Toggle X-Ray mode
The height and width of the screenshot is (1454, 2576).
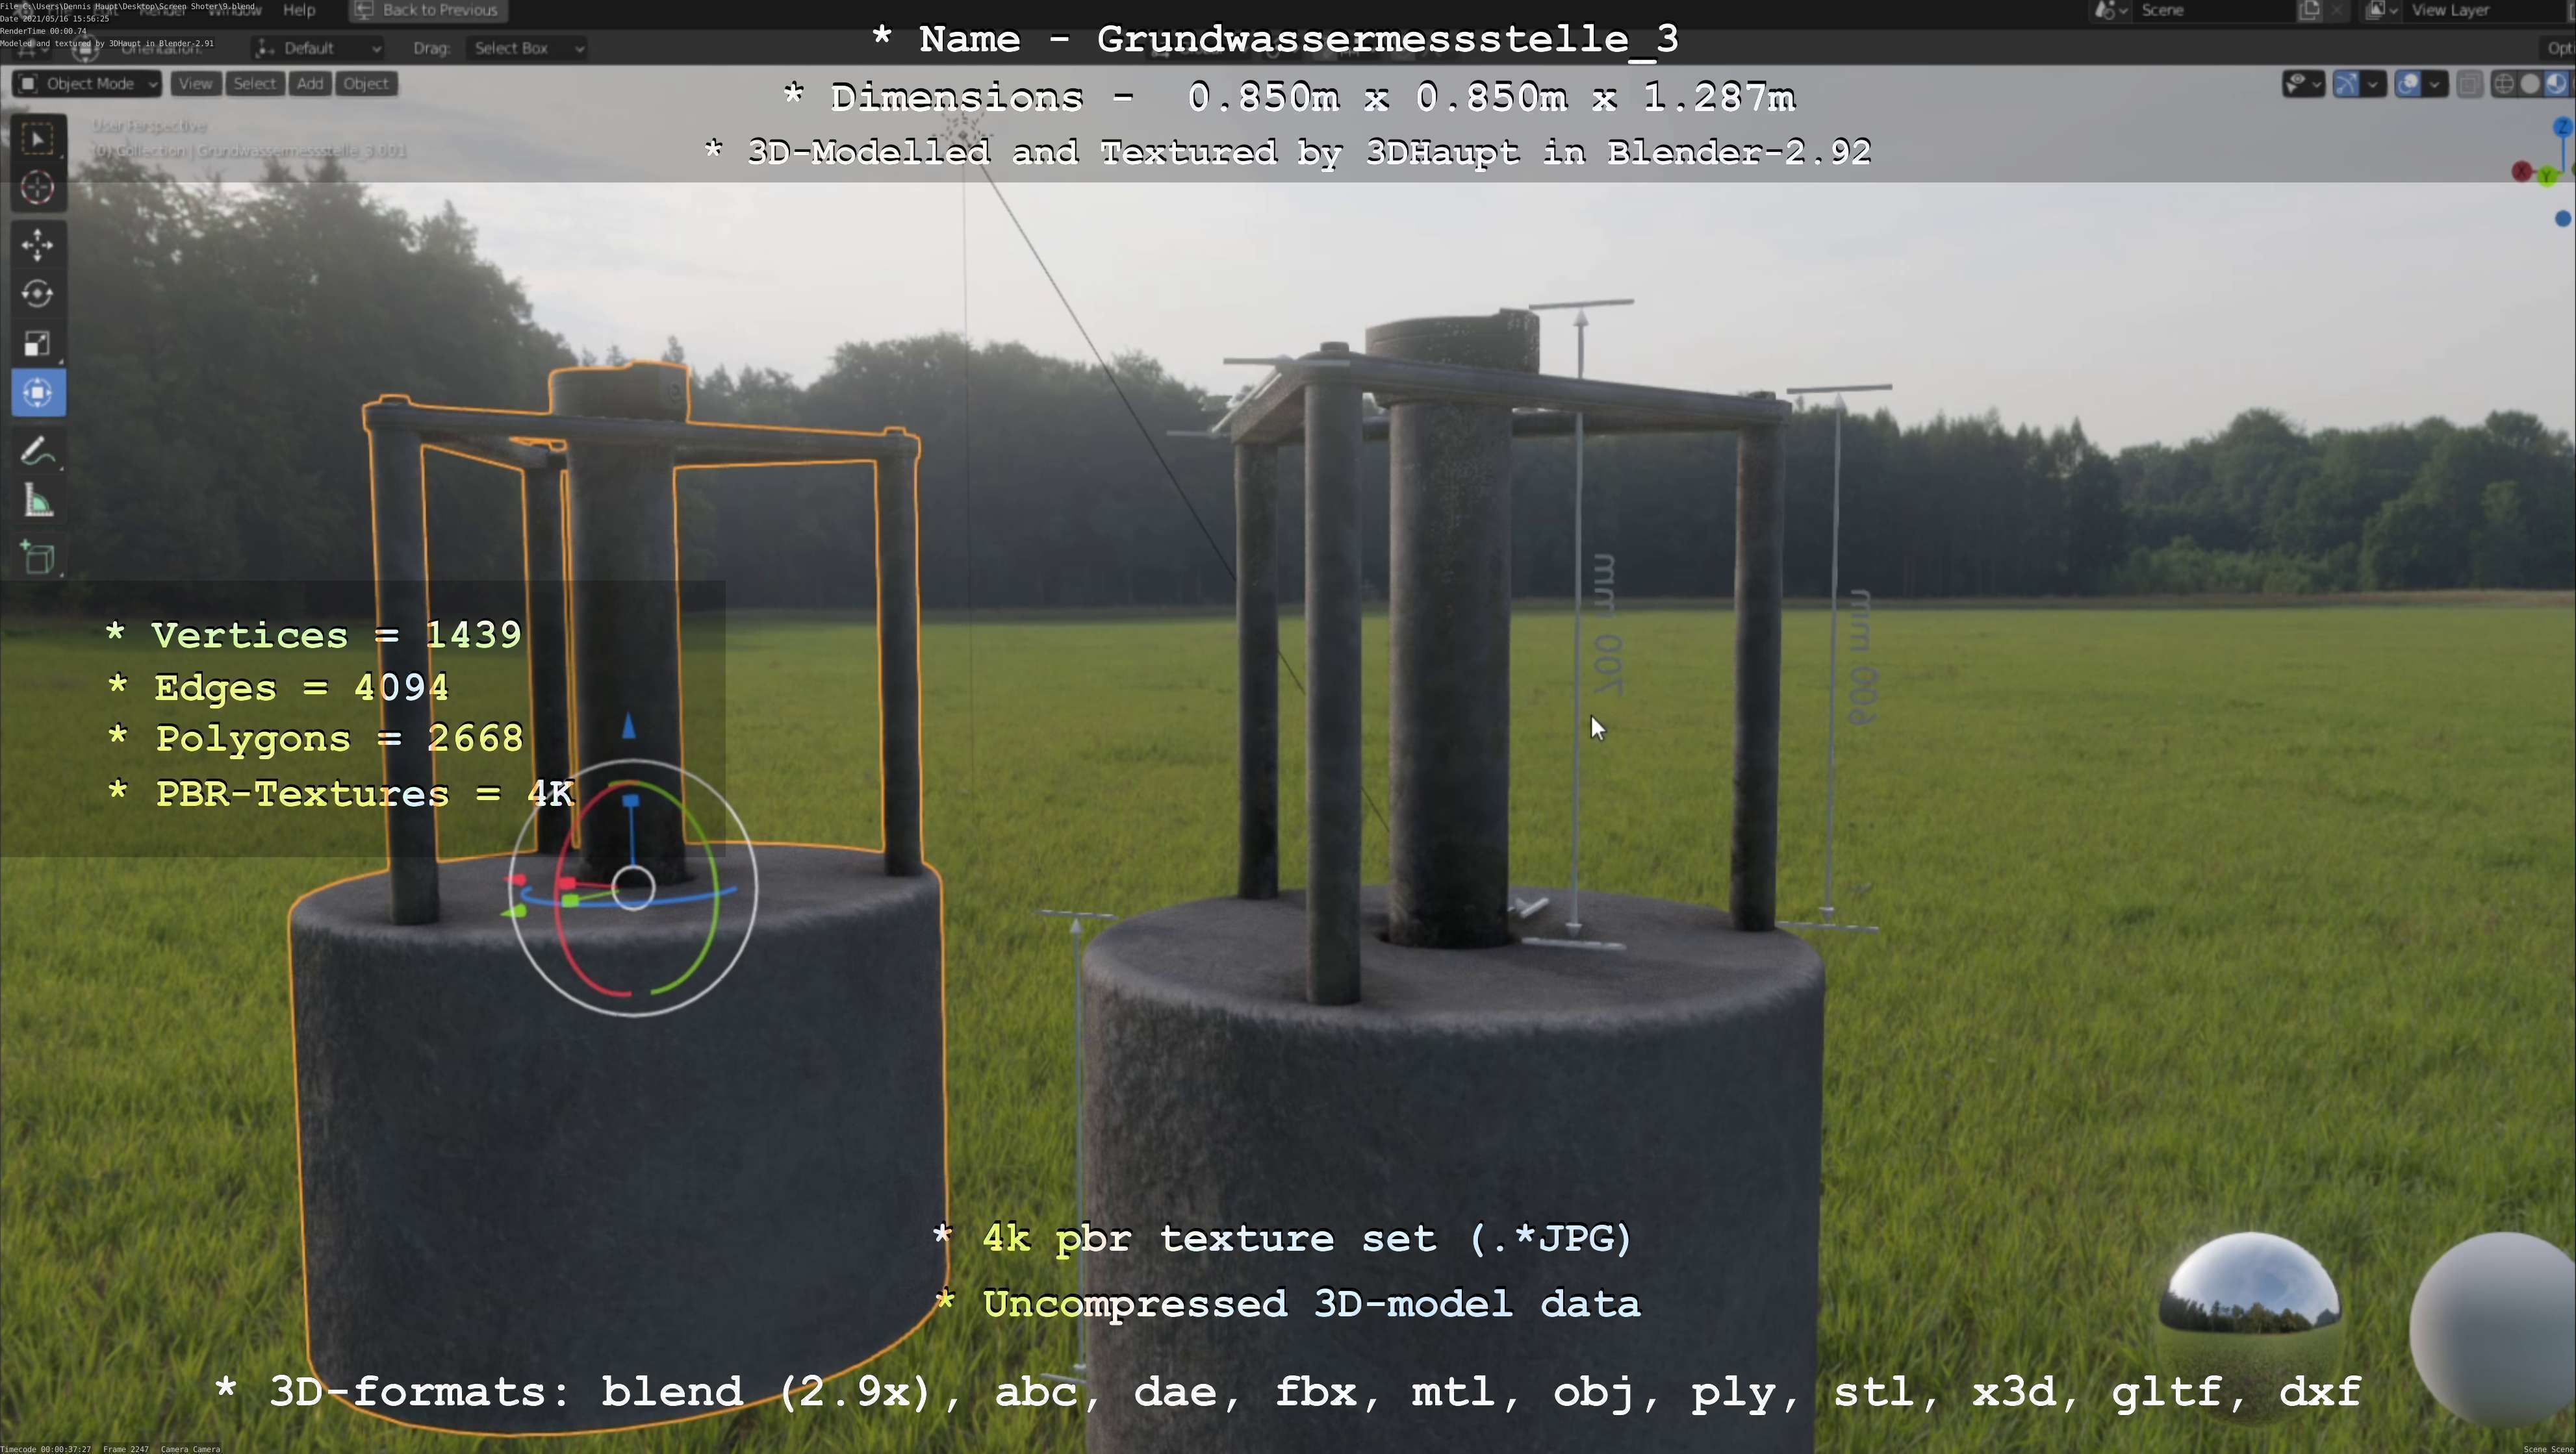coord(2469,84)
